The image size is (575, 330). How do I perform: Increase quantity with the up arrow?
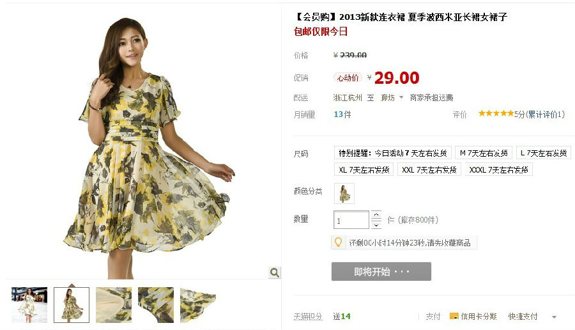click(376, 215)
